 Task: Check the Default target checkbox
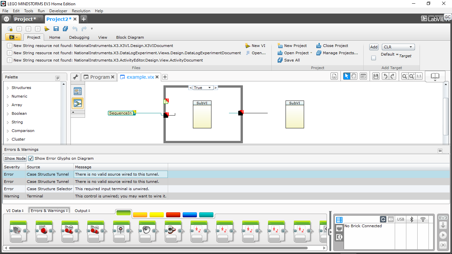(x=374, y=58)
